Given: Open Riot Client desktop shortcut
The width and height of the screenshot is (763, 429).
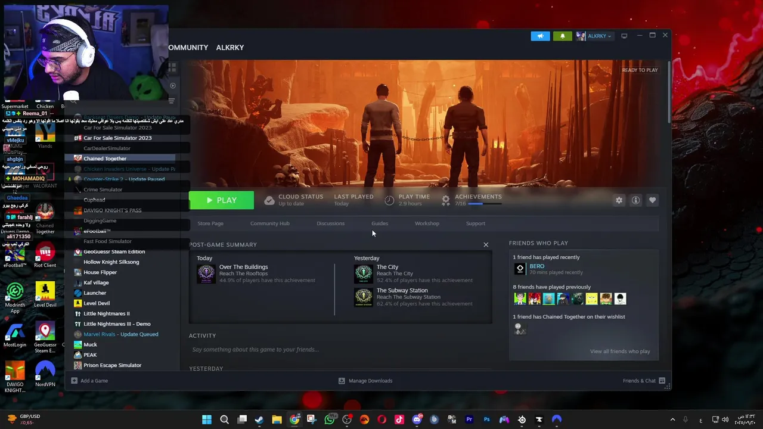Looking at the screenshot, I should click(45, 255).
